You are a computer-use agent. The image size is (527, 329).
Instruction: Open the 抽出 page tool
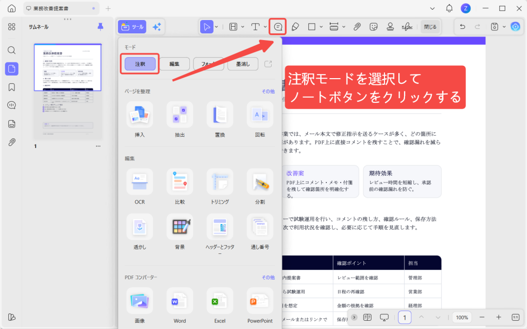pos(180,120)
